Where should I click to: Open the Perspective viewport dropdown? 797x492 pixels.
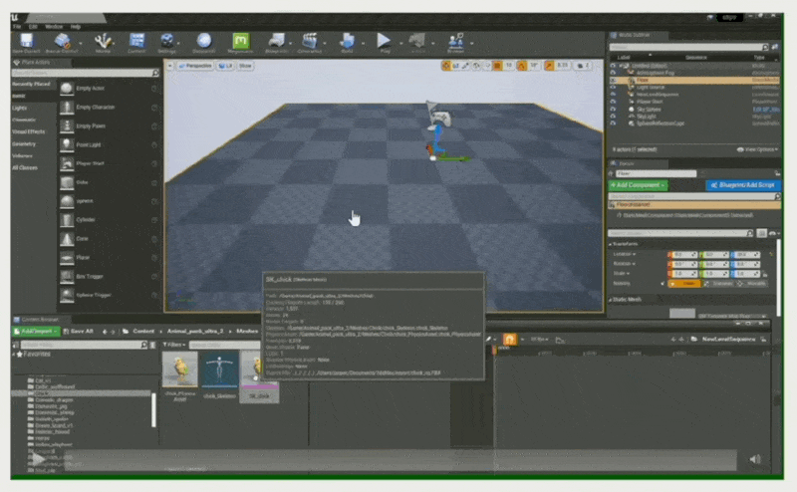coord(199,66)
